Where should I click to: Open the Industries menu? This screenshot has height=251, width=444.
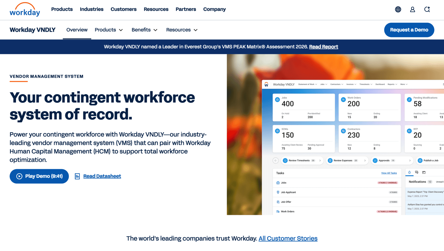[x=92, y=9]
